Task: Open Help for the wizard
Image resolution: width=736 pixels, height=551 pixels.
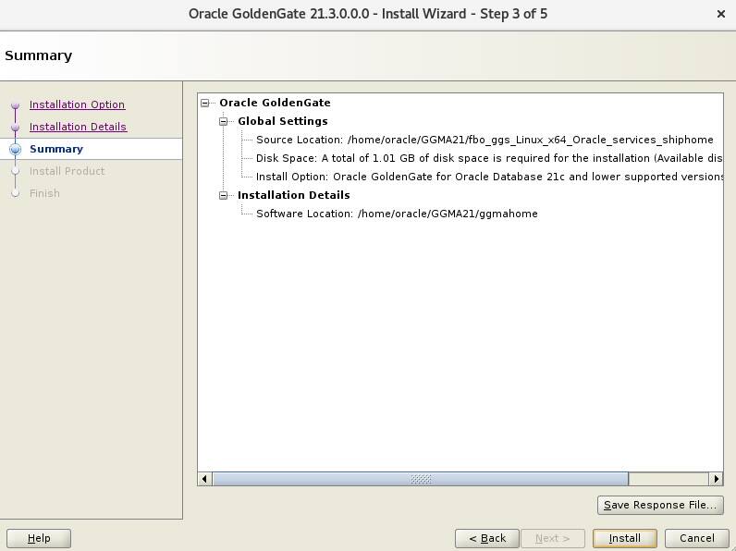Action: click(x=39, y=538)
